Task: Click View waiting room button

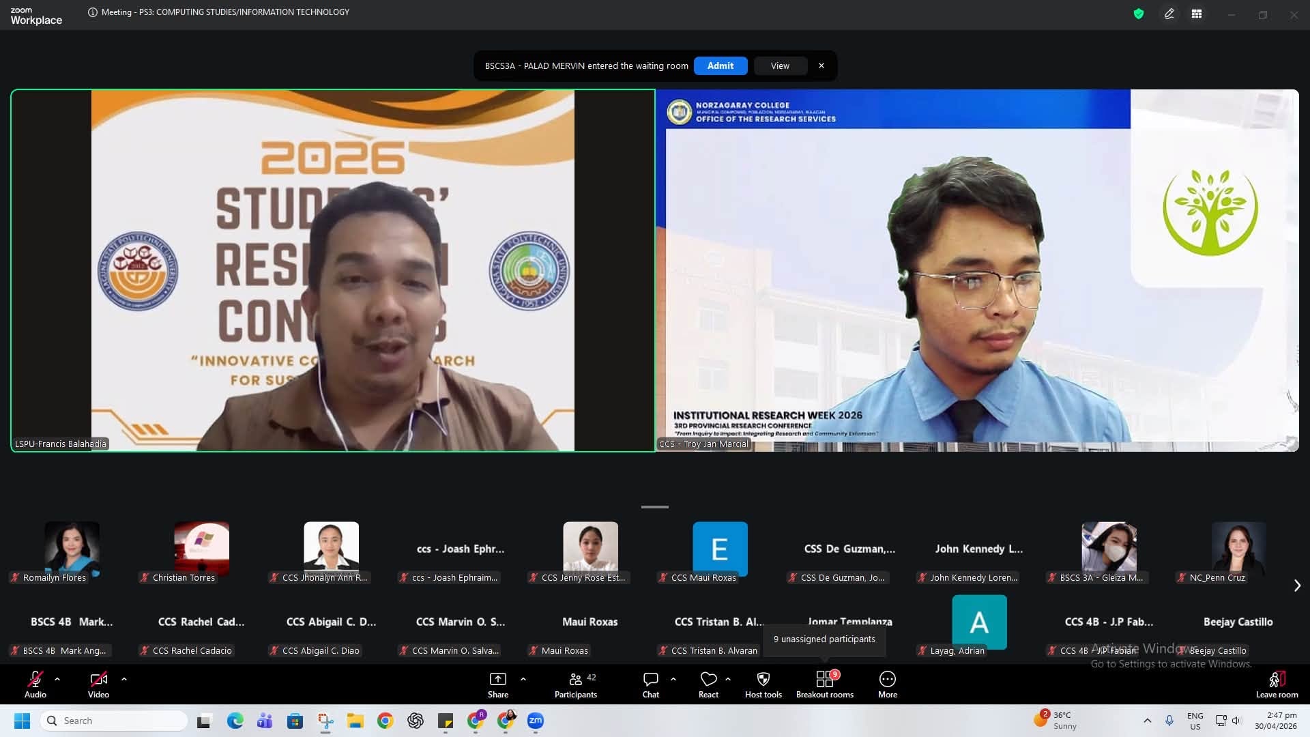Action: click(x=780, y=66)
